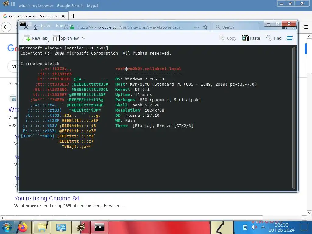Show hidden tray icons with the chevron
Viewport: 312px width, 234px height.
(263, 227)
